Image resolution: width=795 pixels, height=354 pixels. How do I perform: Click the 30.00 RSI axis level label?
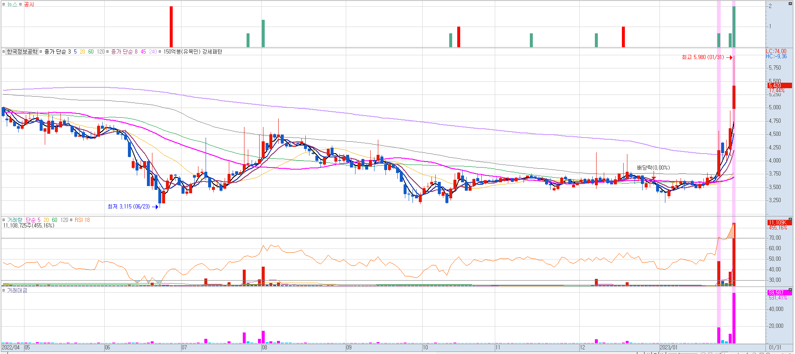(775, 280)
